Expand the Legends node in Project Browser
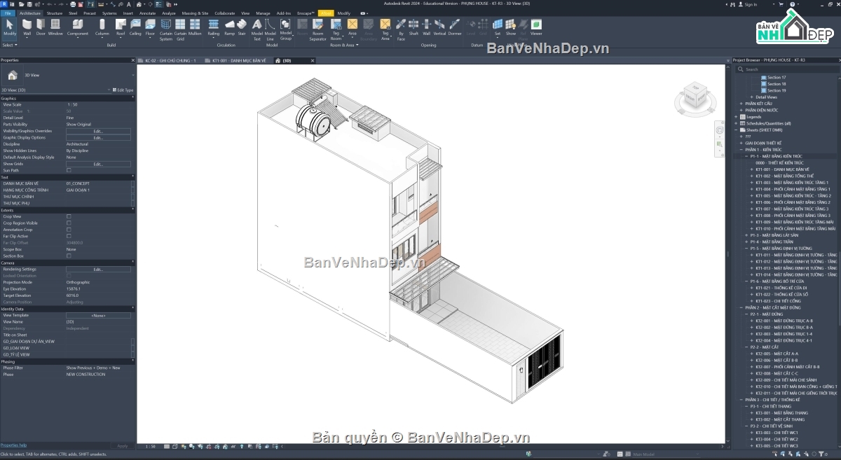The image size is (841, 460). tap(736, 117)
